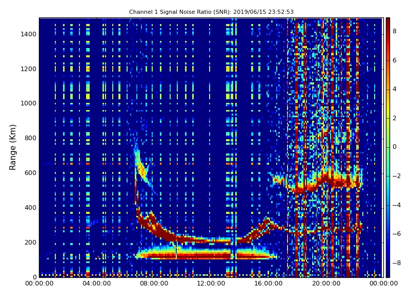The height and width of the screenshot is (307, 410).
Task: Click the dark blue bottom of the colorbar
Action: (x=388, y=270)
